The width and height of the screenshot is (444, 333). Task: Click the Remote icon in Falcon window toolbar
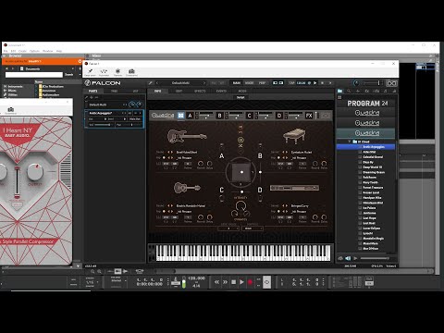point(117,71)
